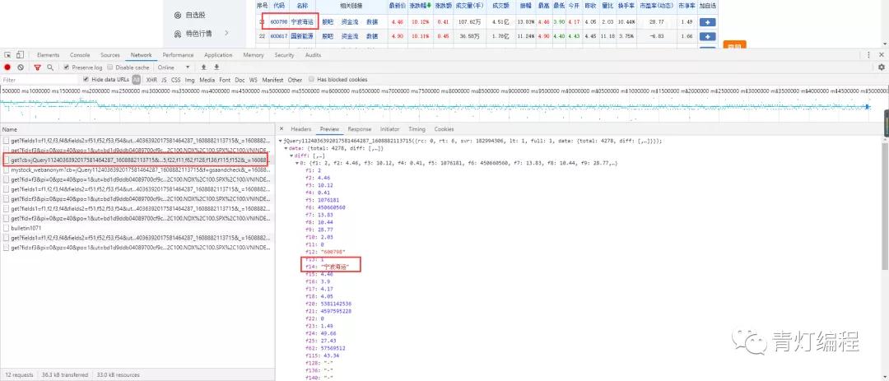Add 国新能源 to watchlist with plus button
Viewport: 889px width, 381px height.
(x=707, y=36)
